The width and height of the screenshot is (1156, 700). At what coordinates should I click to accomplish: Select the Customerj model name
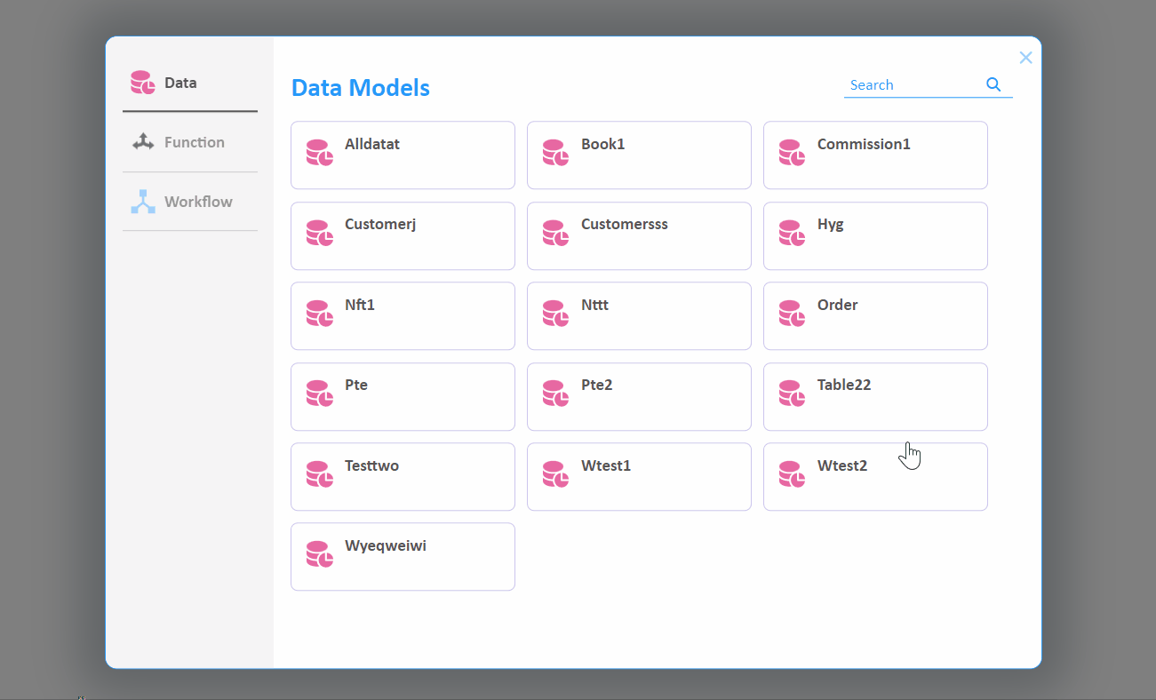click(380, 224)
